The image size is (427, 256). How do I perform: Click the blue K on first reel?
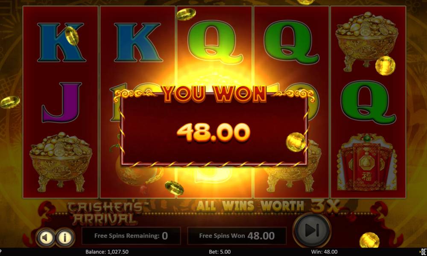pyautogui.click(x=61, y=42)
